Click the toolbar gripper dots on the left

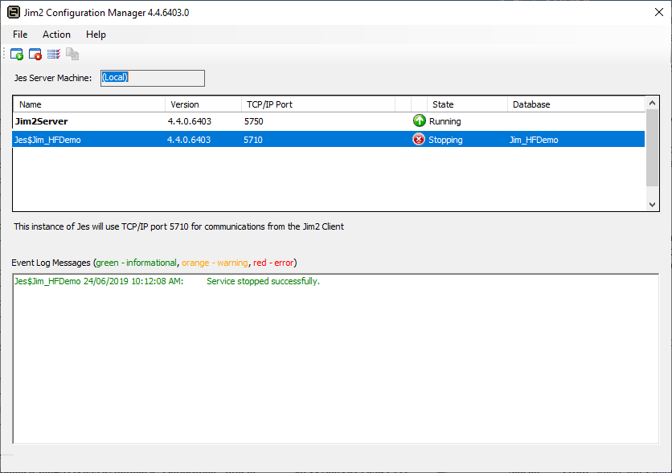click(x=3, y=53)
